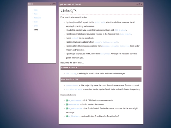The width and height of the screenshot is (171, 128).
Task: Click the 'due South + C6D' section header
Action: [x=101, y=79]
